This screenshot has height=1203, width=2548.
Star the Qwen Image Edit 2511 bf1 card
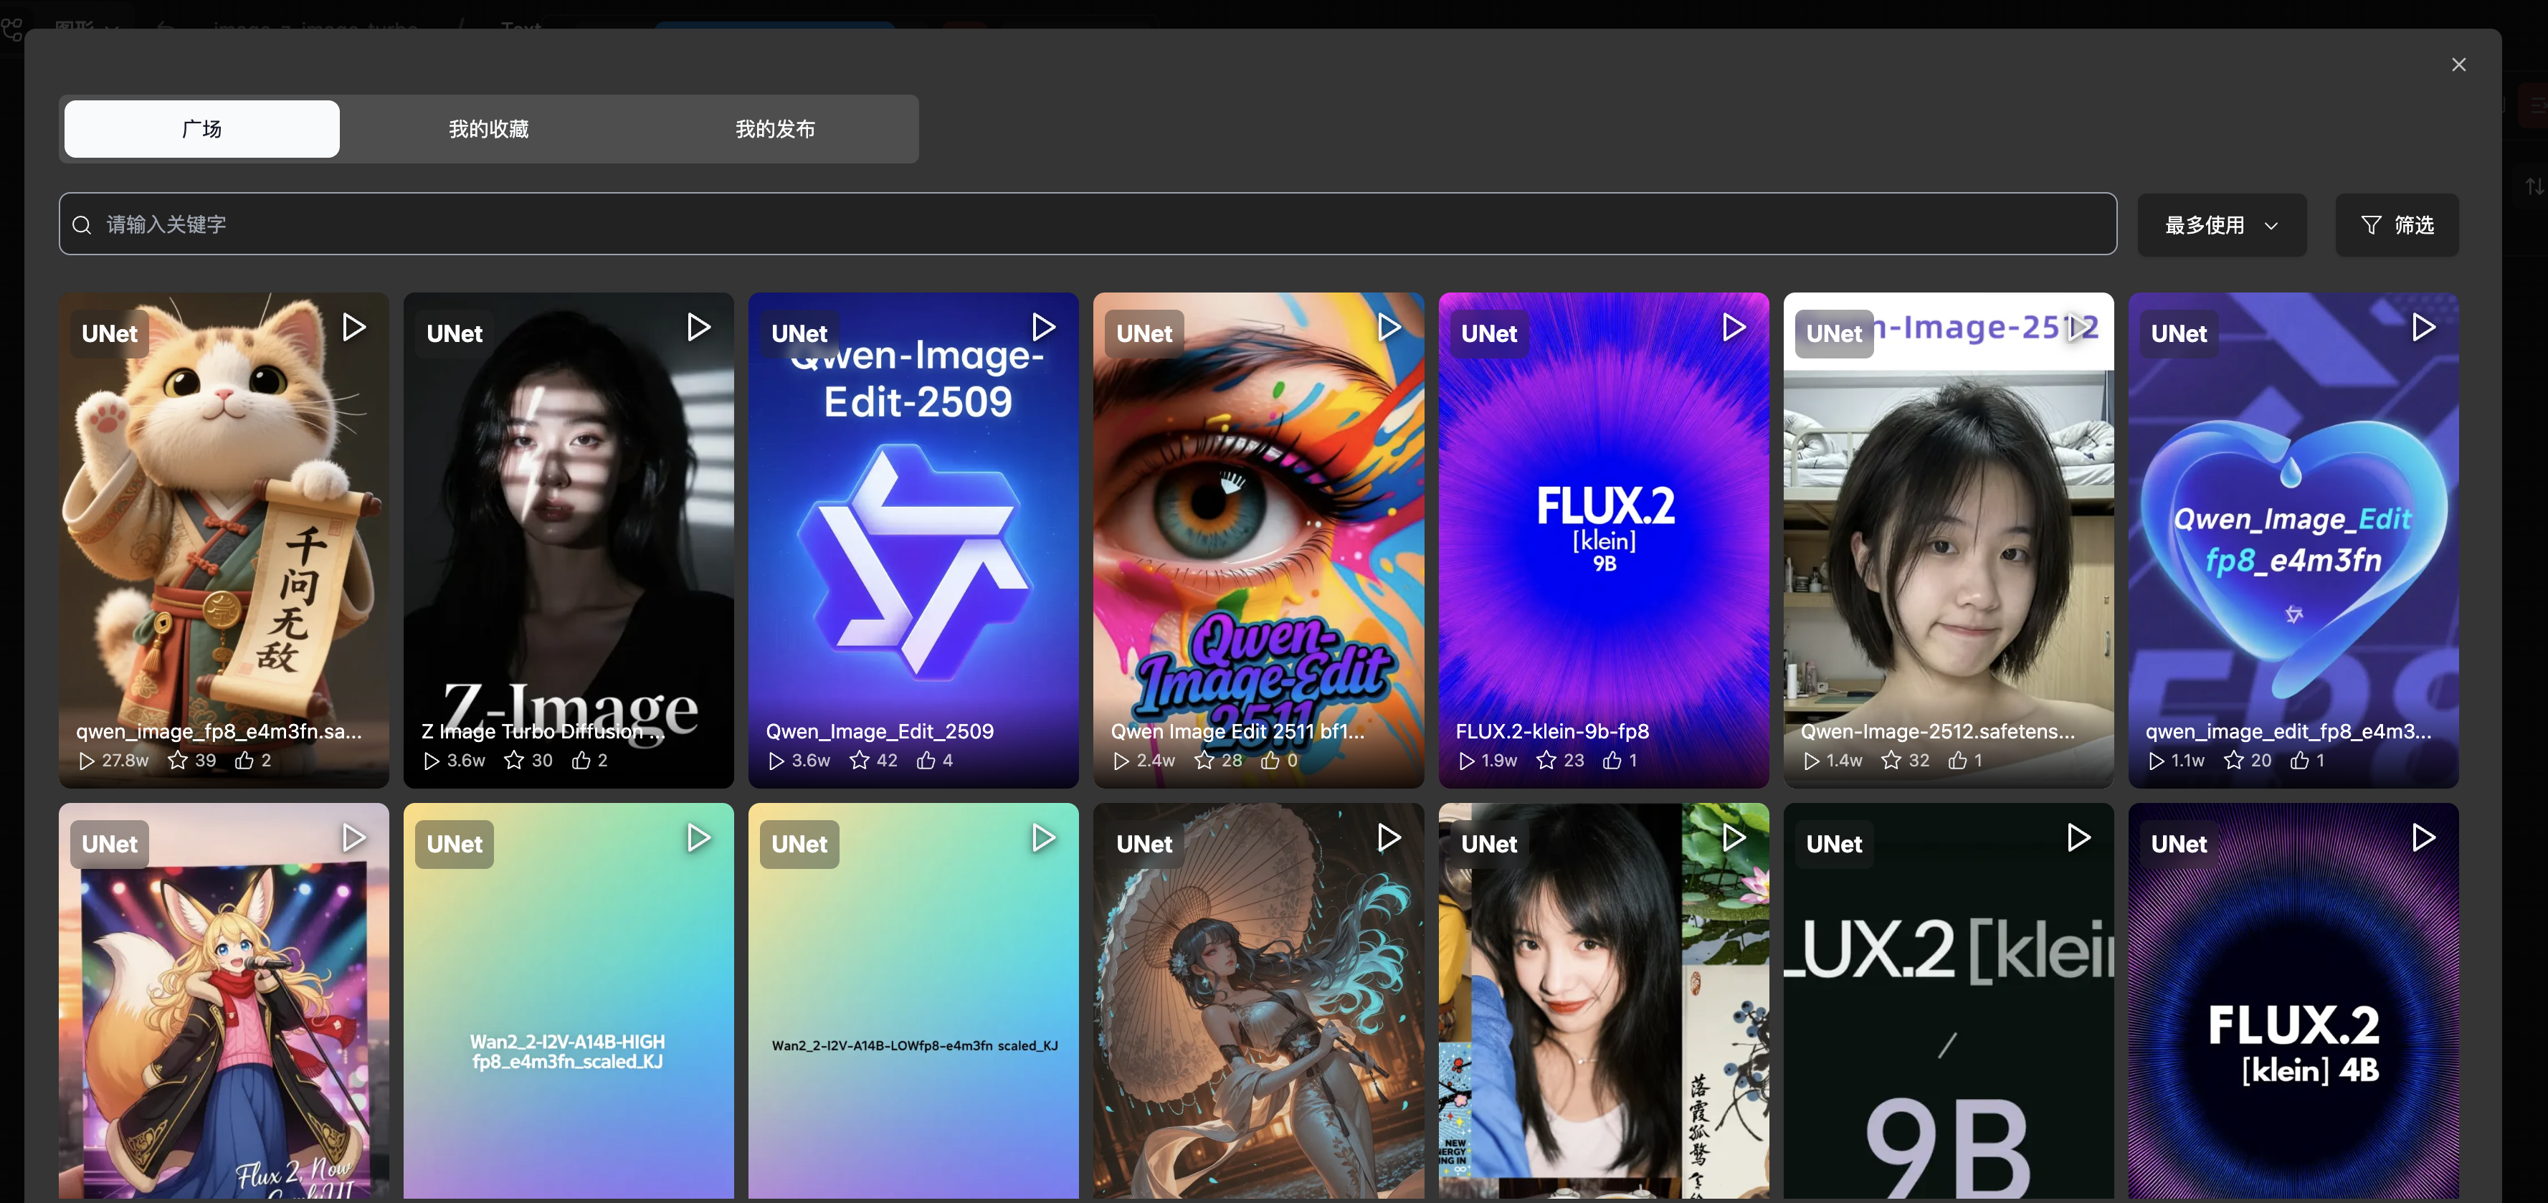[x=1204, y=760]
